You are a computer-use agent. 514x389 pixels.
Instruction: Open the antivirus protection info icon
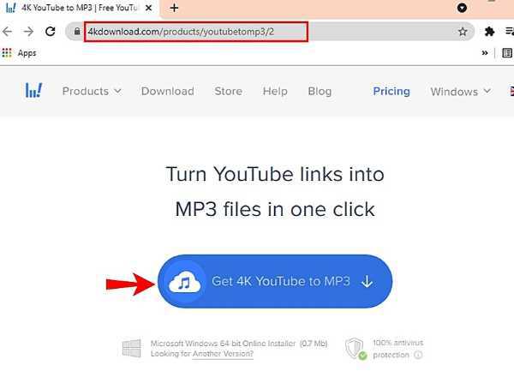pos(418,355)
